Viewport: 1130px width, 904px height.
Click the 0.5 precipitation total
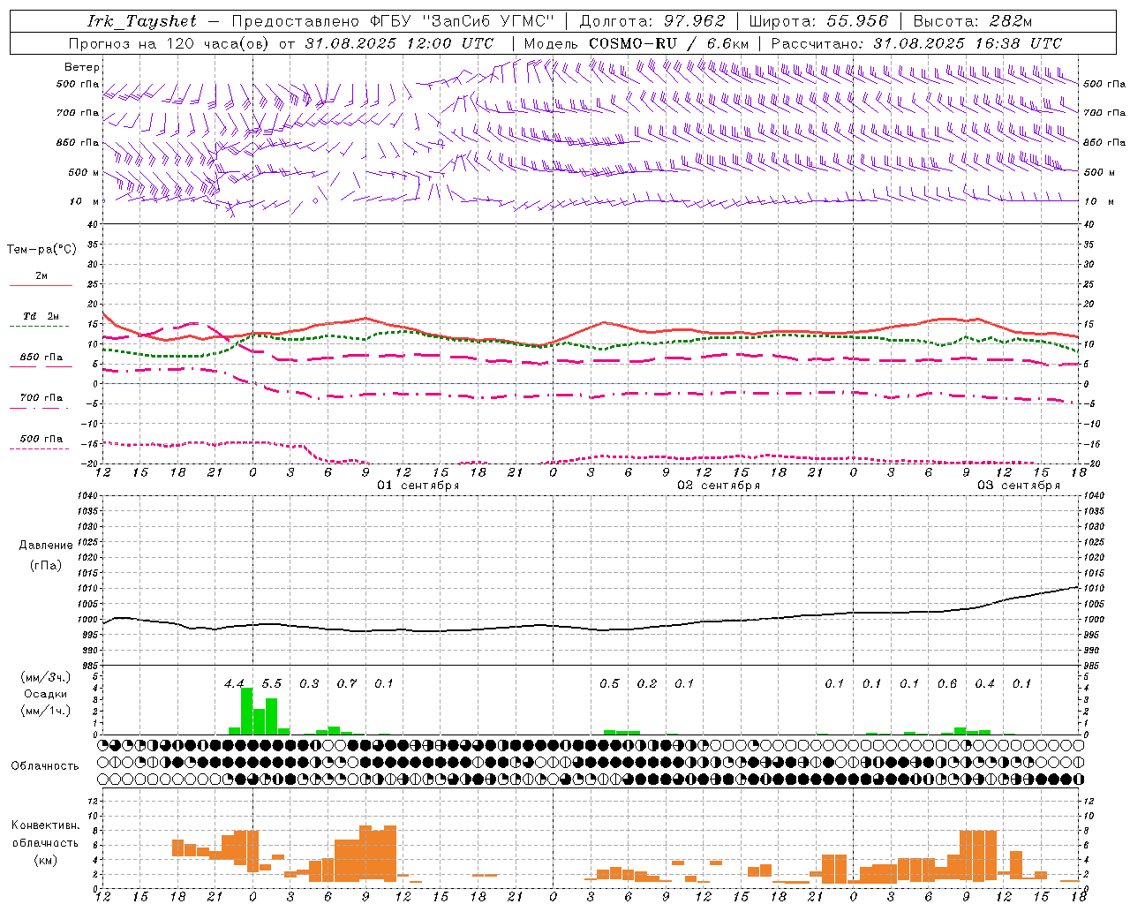click(609, 684)
